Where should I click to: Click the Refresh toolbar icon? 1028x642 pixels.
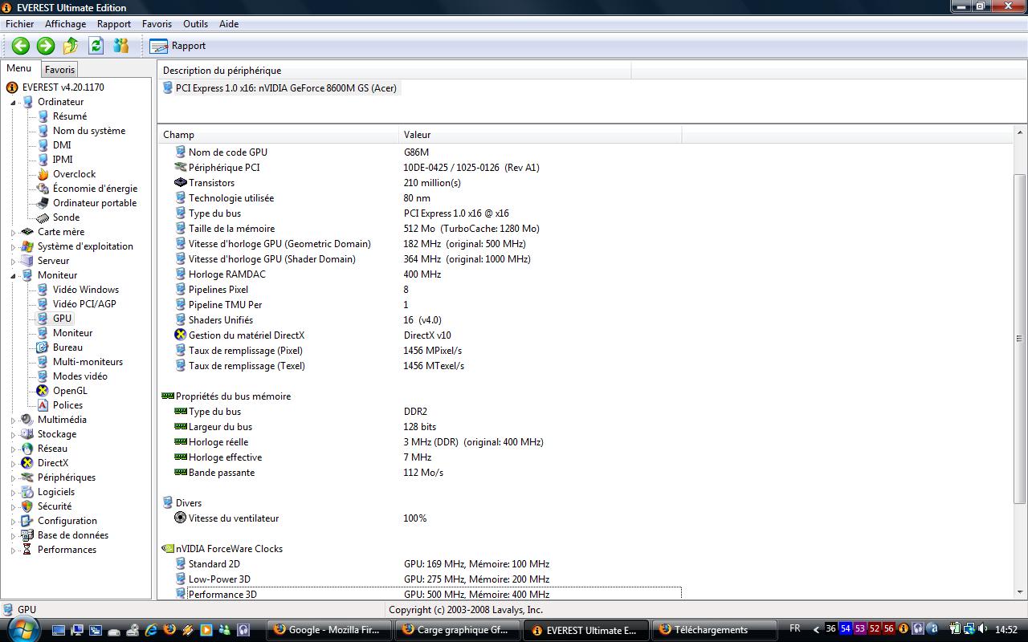[x=96, y=46]
